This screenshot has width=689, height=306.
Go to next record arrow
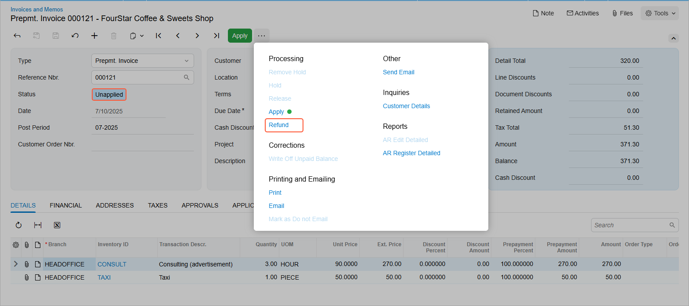pyautogui.click(x=197, y=36)
